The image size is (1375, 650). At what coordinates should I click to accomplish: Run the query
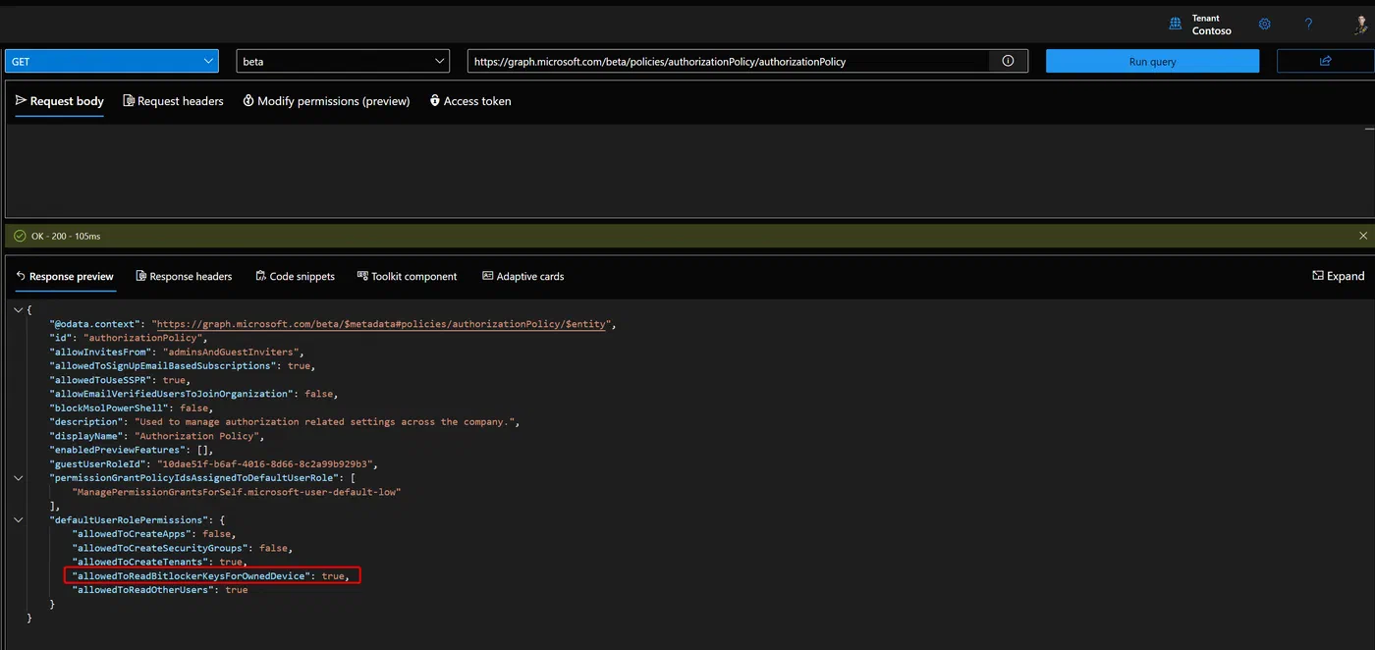point(1152,61)
